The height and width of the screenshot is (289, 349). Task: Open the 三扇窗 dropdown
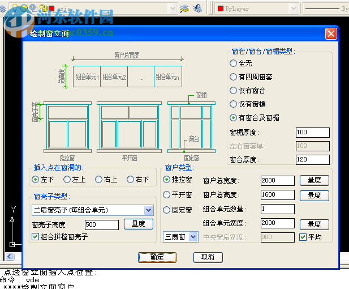[193, 237]
